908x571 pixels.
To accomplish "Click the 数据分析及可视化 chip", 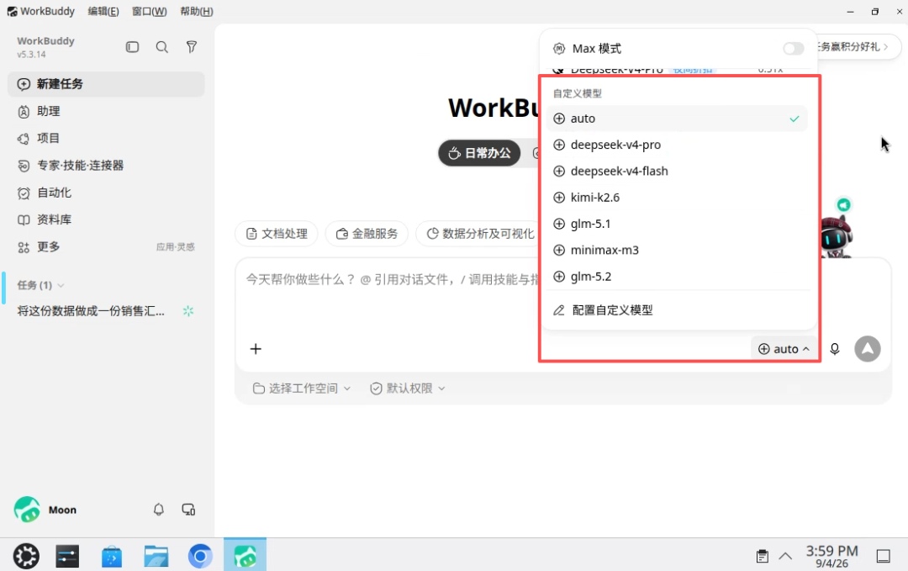I will [479, 234].
